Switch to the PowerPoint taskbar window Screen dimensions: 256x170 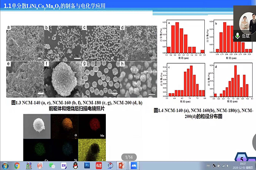(x=121, y=165)
